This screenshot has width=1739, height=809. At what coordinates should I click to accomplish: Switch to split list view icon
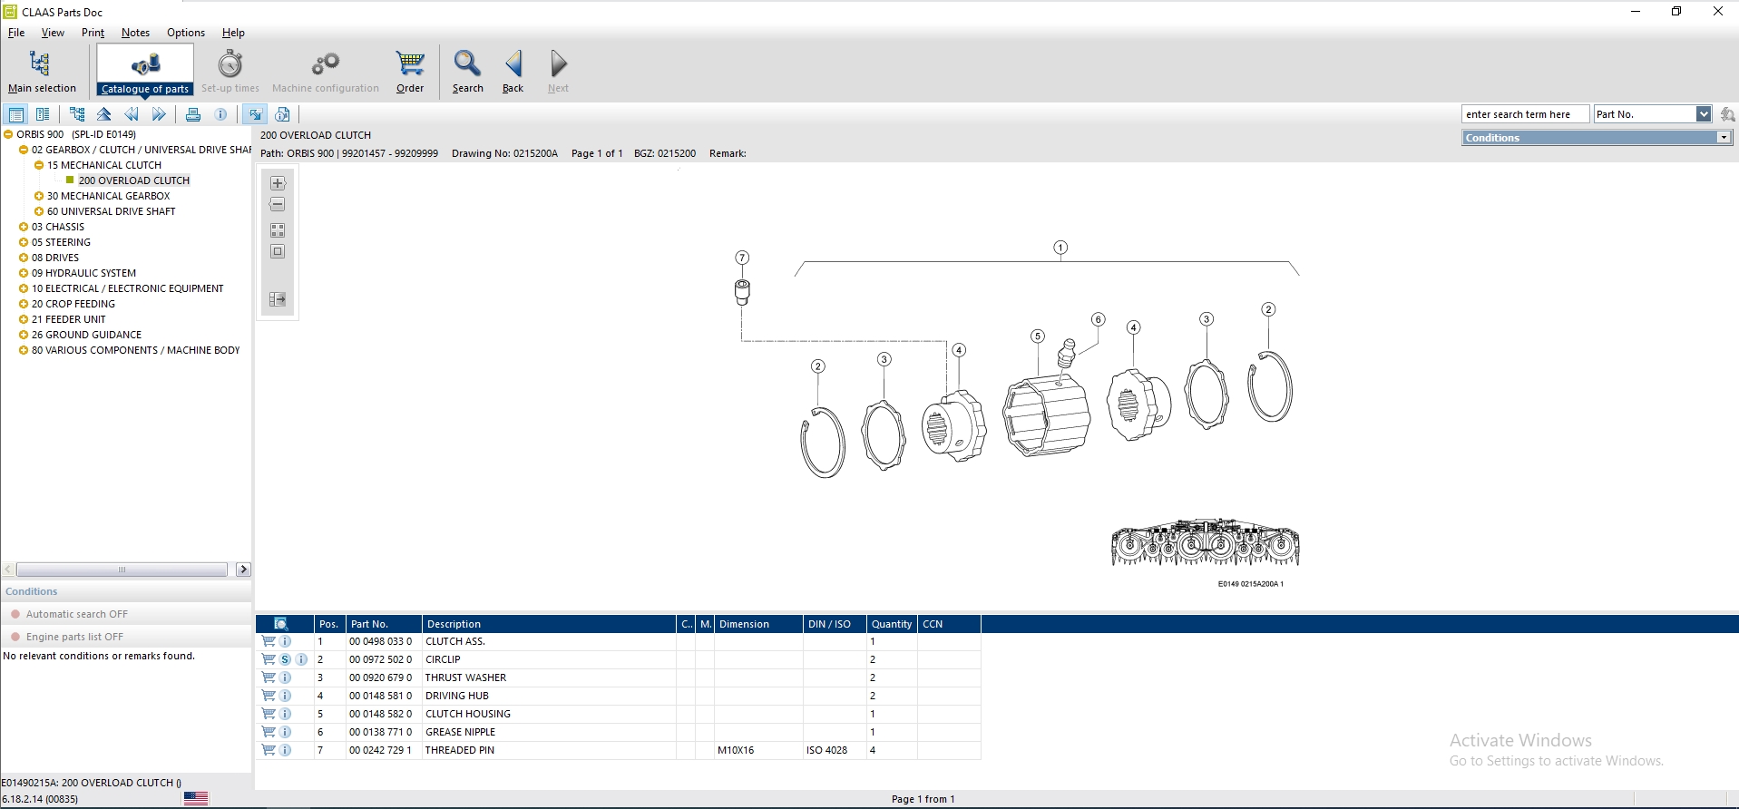(x=43, y=114)
